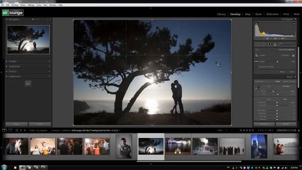Image resolution: width=302 pixels, height=170 pixels.
Task: Click the crop frame tool icon beside Aspect
Action: (x=257, y=55)
